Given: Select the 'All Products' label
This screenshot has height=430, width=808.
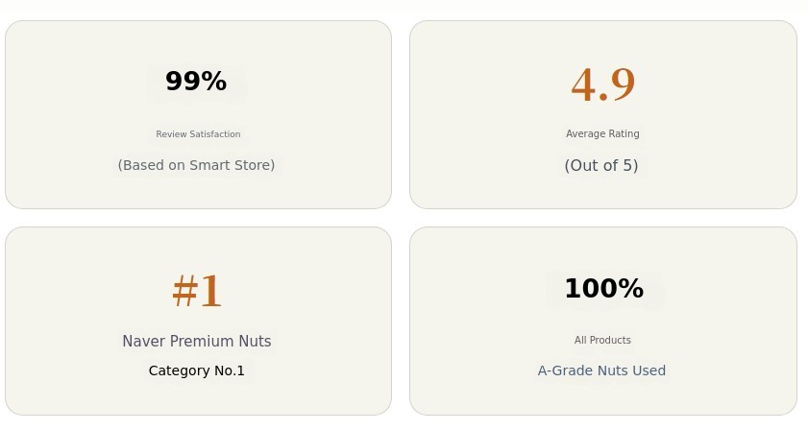Looking at the screenshot, I should point(602,341).
